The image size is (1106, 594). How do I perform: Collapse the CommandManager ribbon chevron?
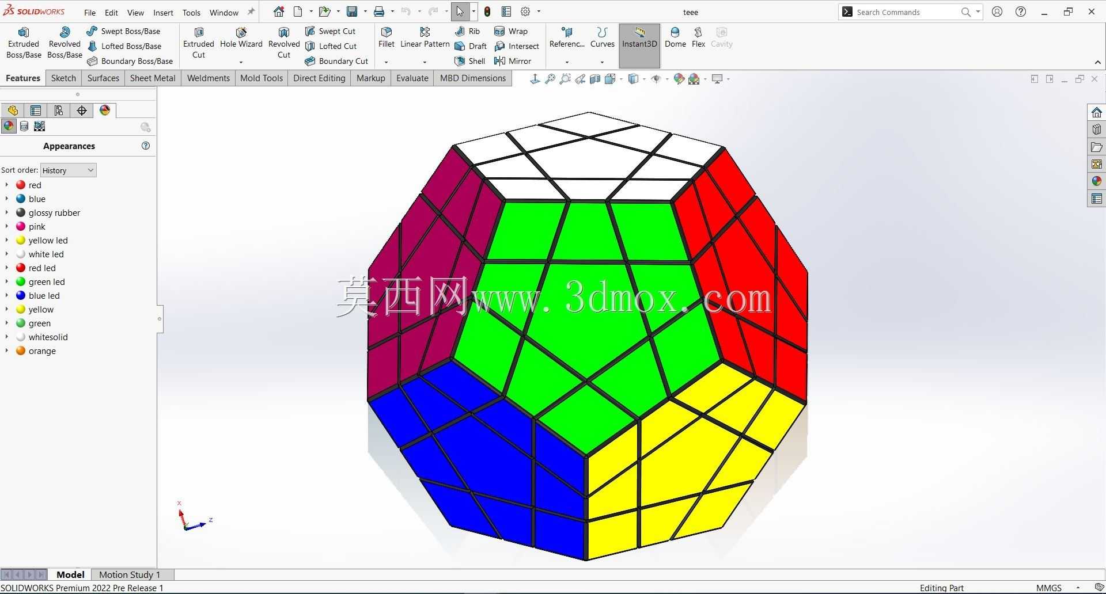click(1097, 62)
